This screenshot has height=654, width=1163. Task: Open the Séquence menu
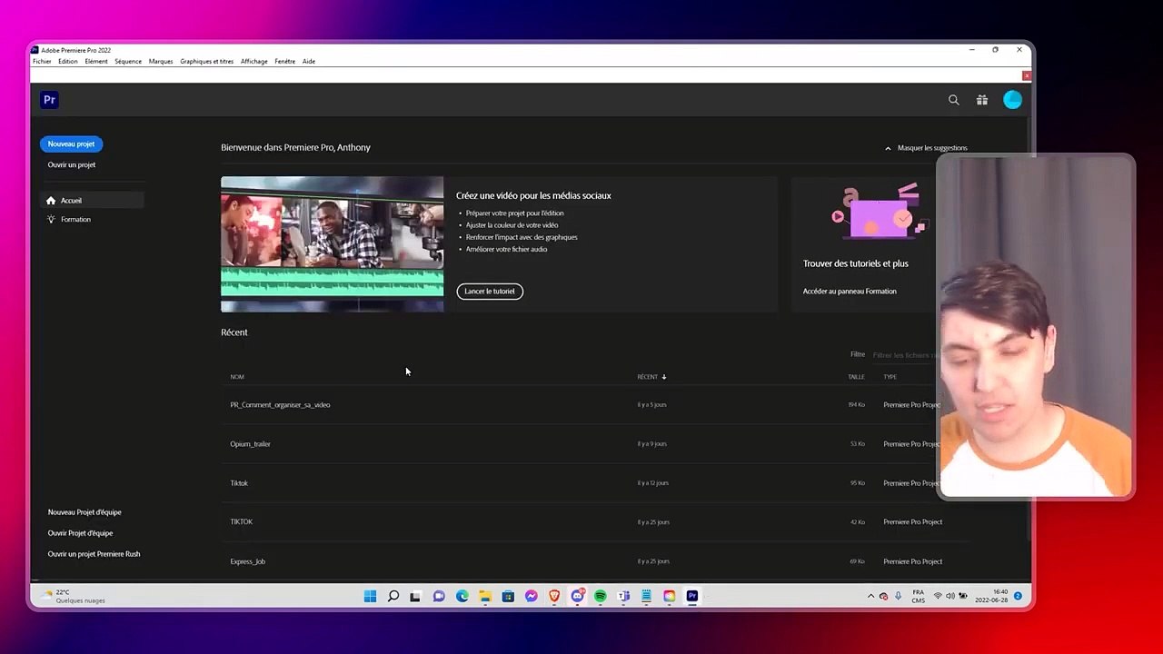tap(128, 62)
